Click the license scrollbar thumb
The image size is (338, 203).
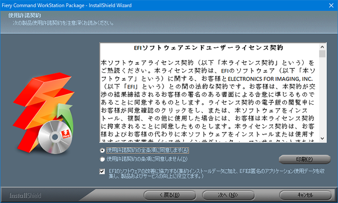[x=322, y=54]
